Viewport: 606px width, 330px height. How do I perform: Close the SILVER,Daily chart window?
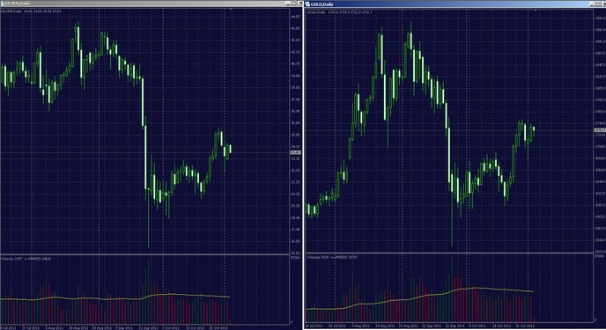click(x=300, y=4)
